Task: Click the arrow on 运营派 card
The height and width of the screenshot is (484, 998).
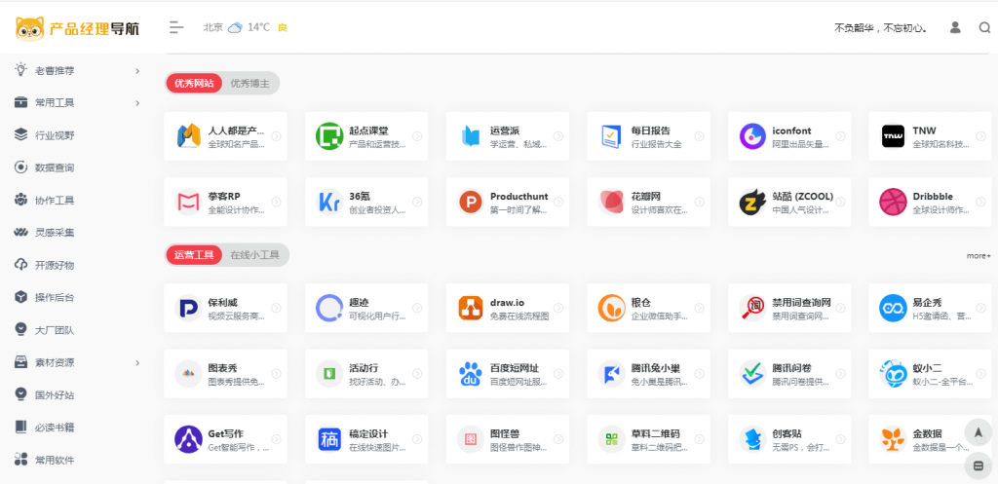Action: tap(558, 136)
